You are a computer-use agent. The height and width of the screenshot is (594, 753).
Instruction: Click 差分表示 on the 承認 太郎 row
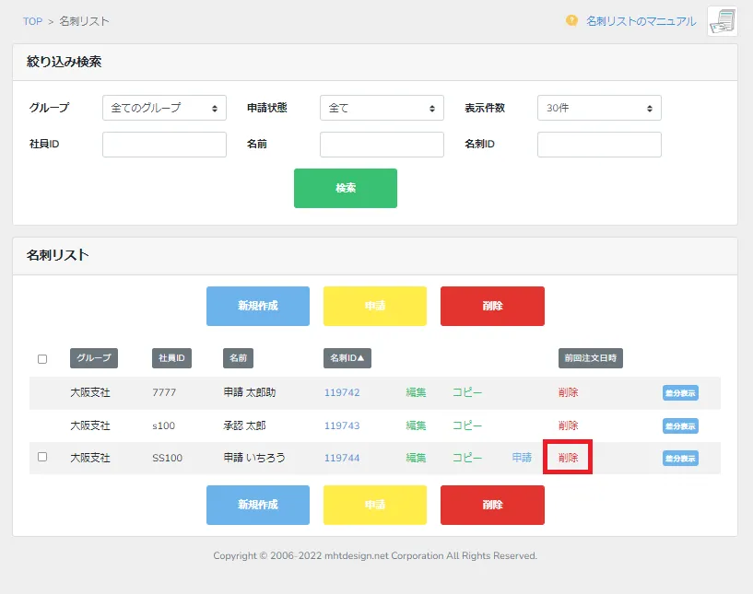pos(680,425)
